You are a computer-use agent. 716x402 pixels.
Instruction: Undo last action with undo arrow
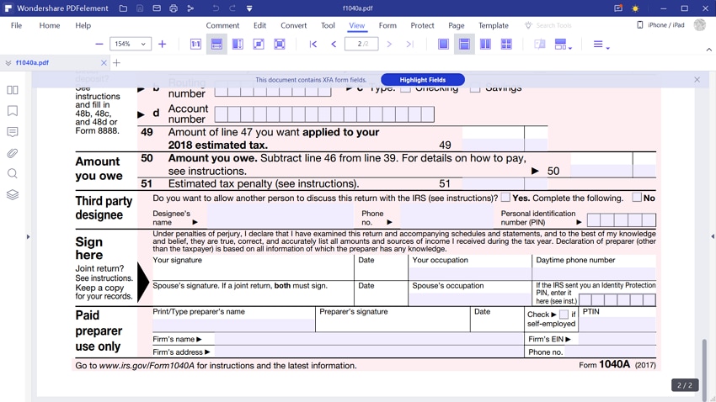click(x=216, y=8)
